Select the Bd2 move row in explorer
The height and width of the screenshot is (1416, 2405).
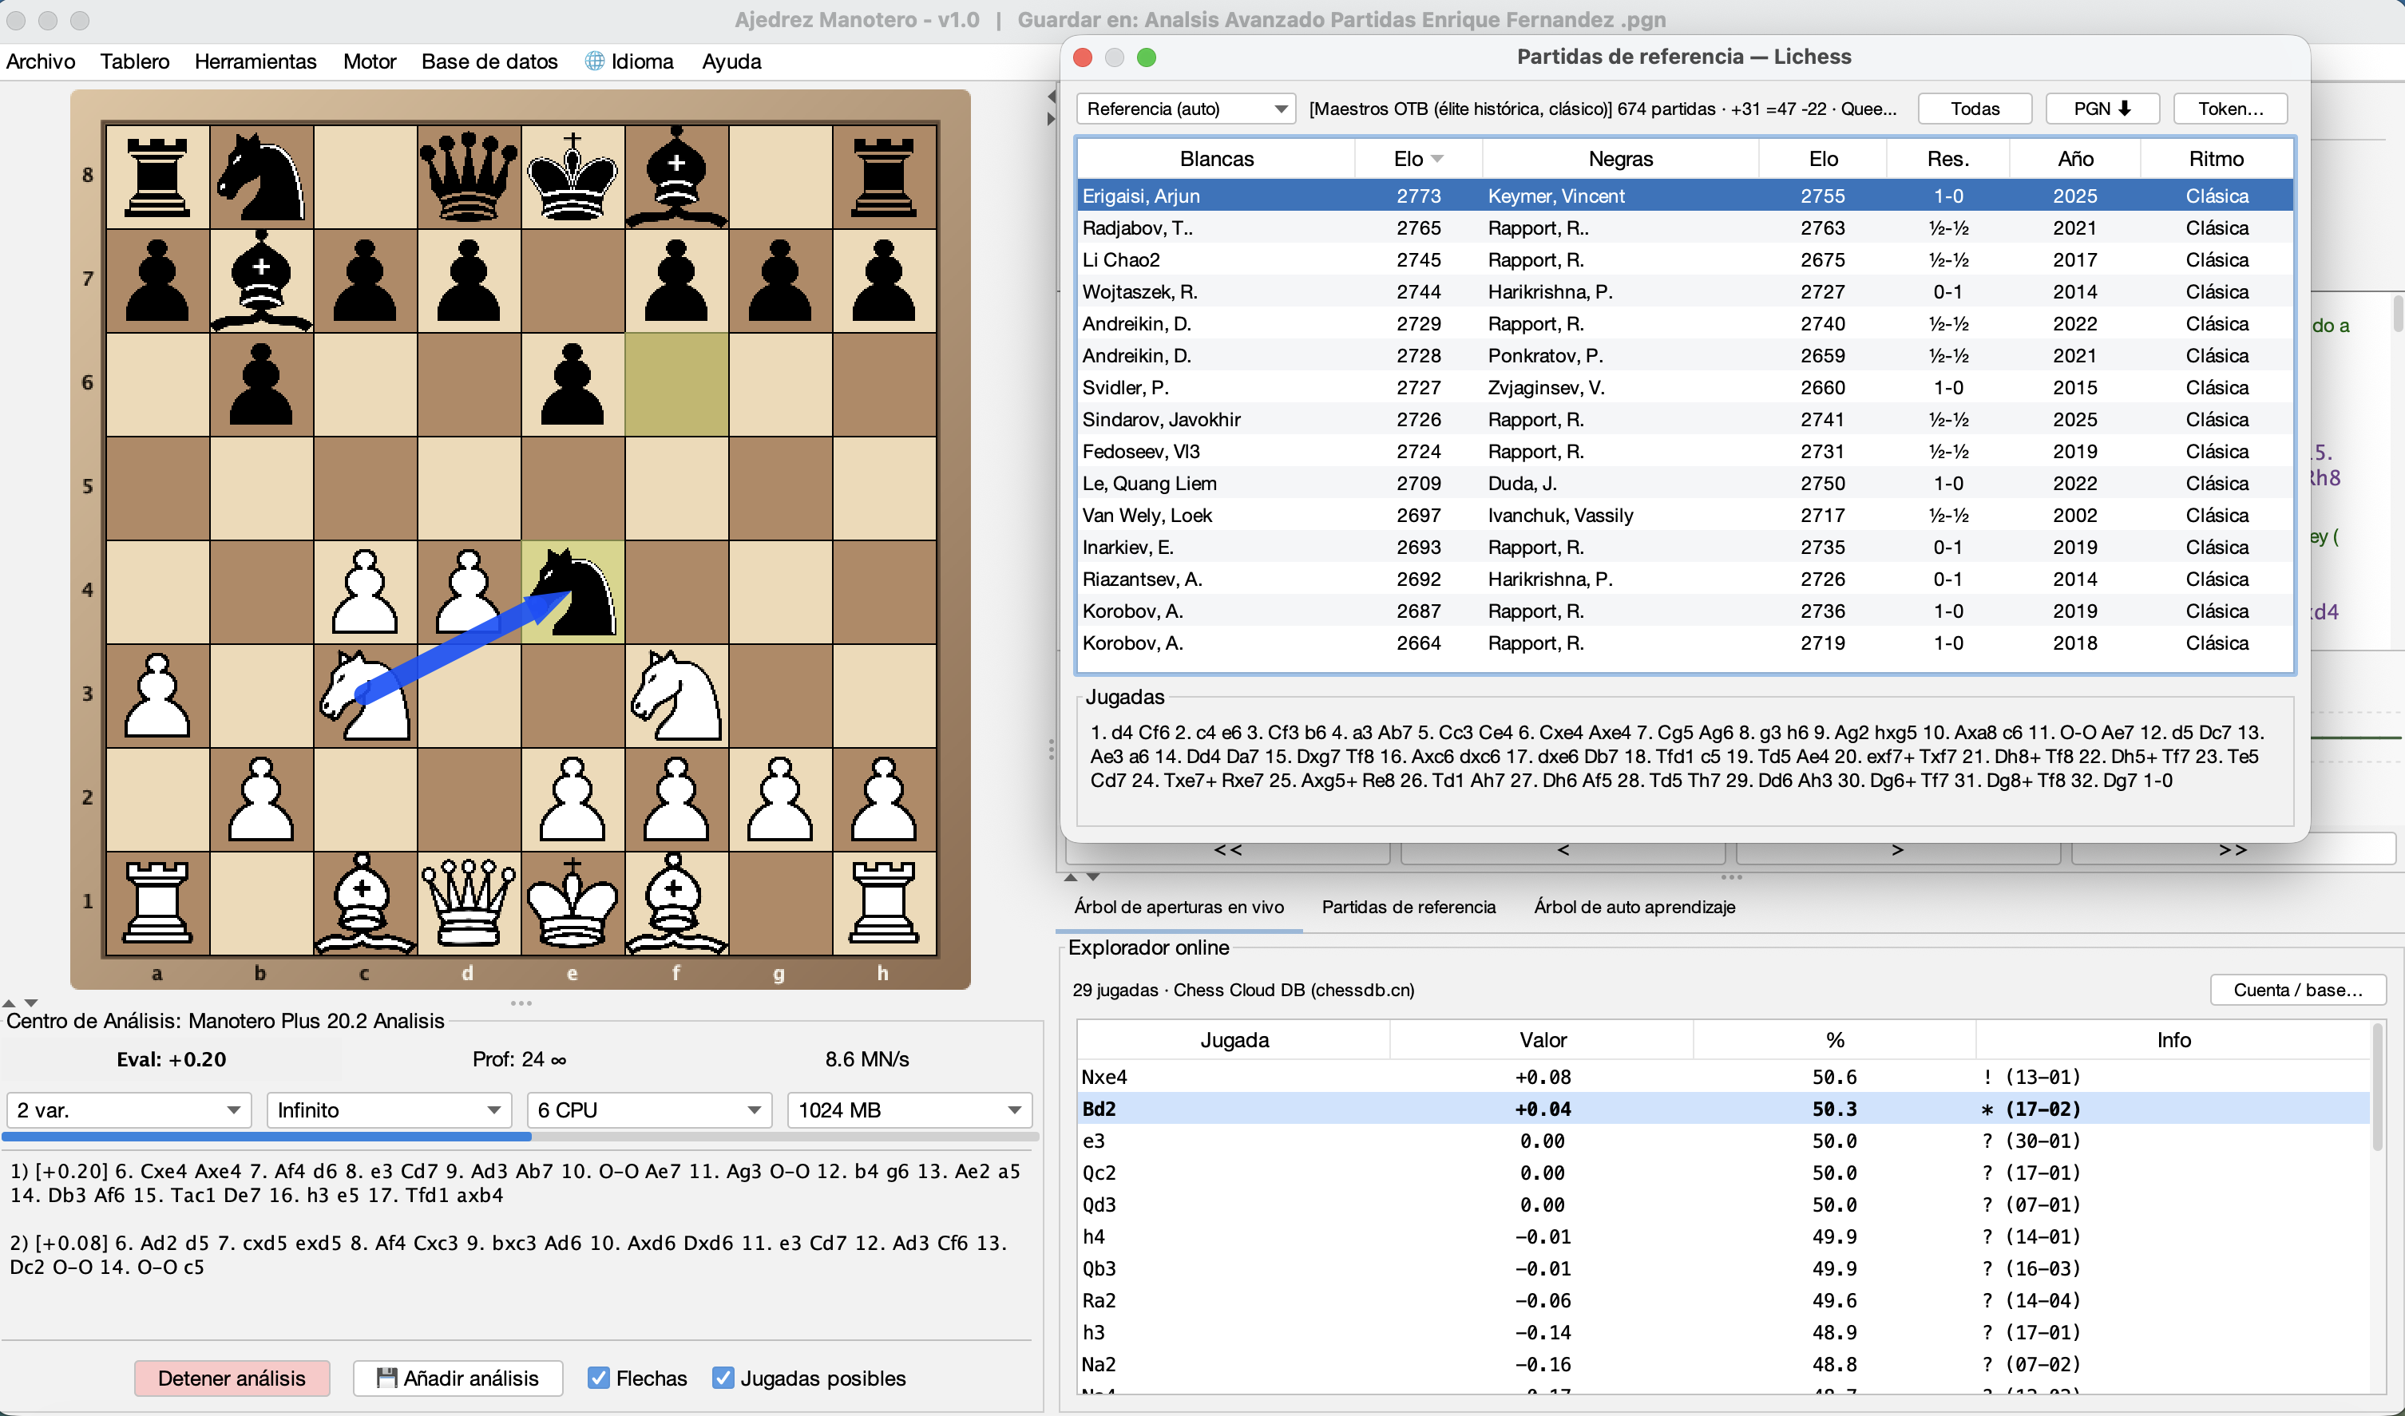coord(1722,1109)
